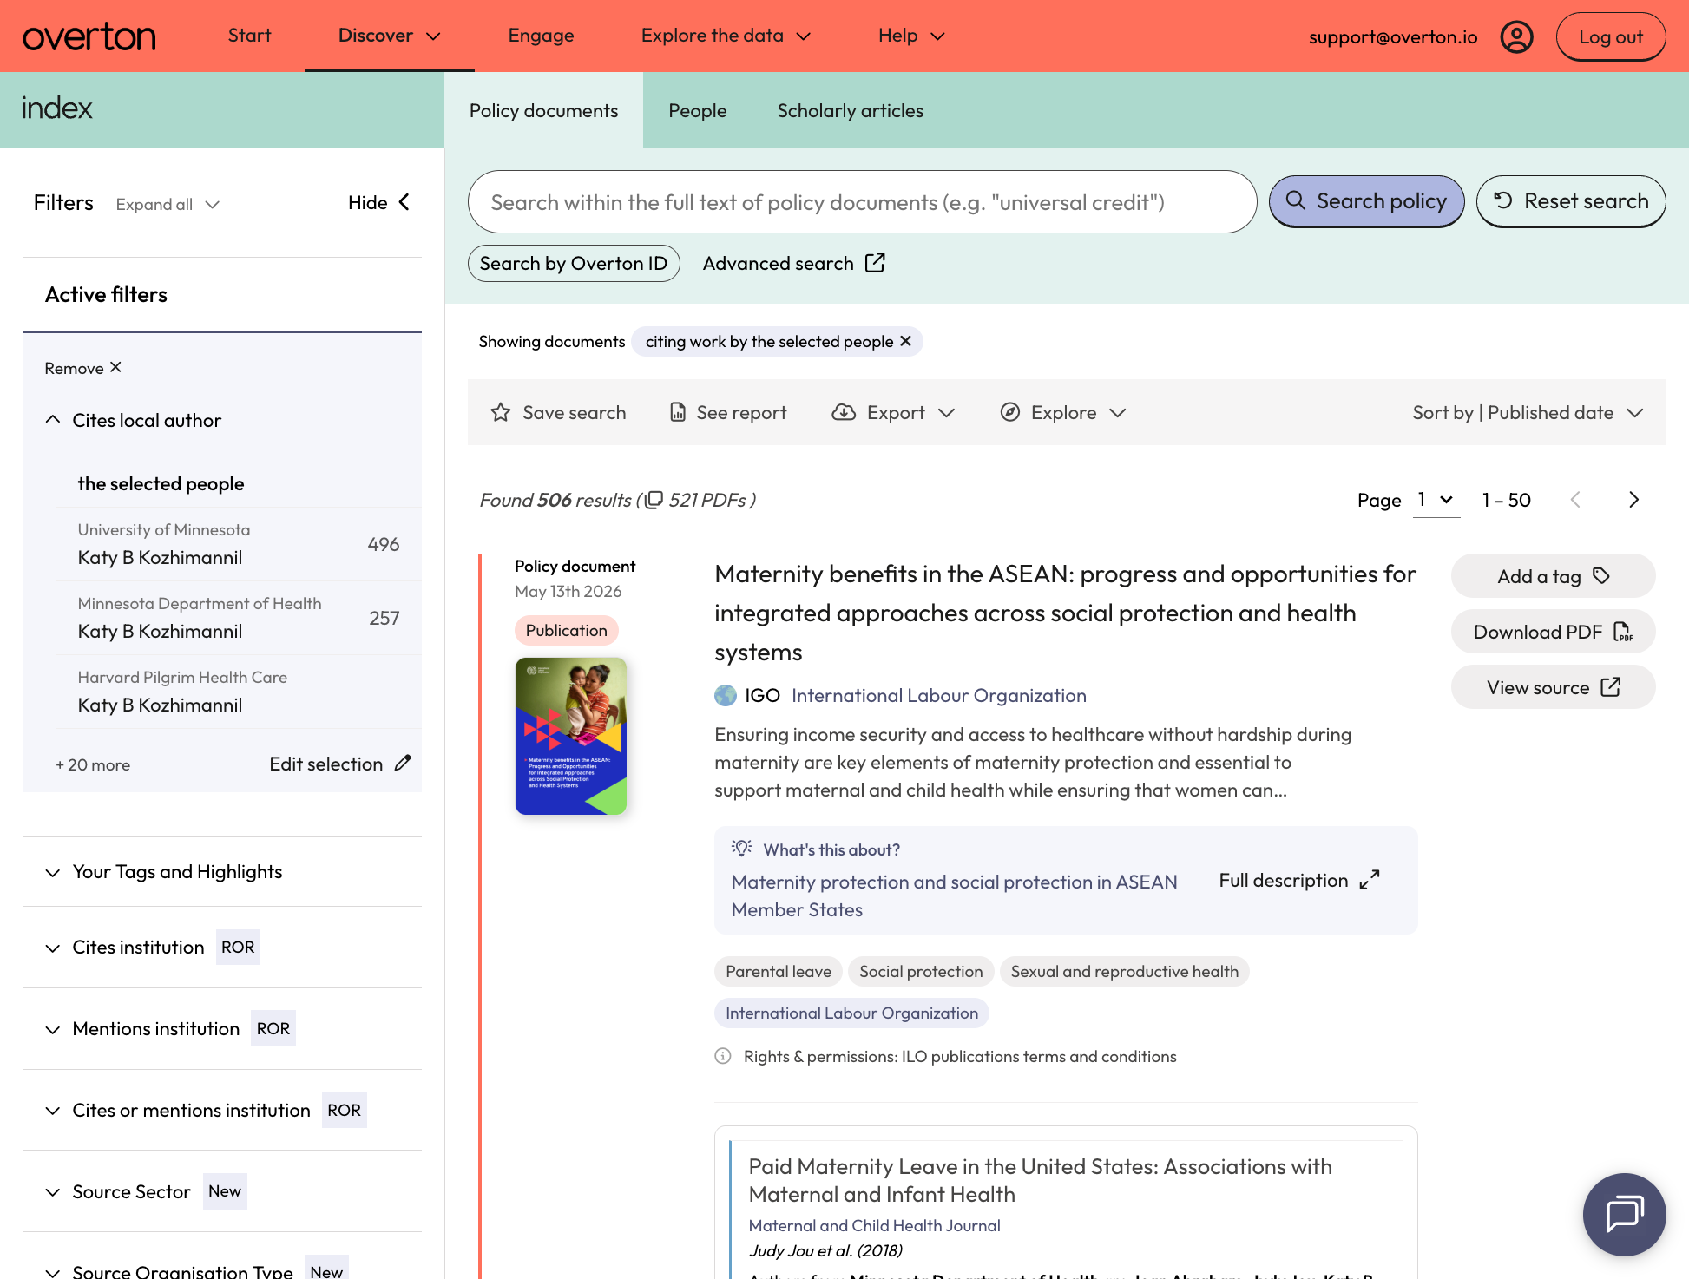Click the See report document icon
Viewport: 1689px width, 1279px height.
click(x=678, y=412)
